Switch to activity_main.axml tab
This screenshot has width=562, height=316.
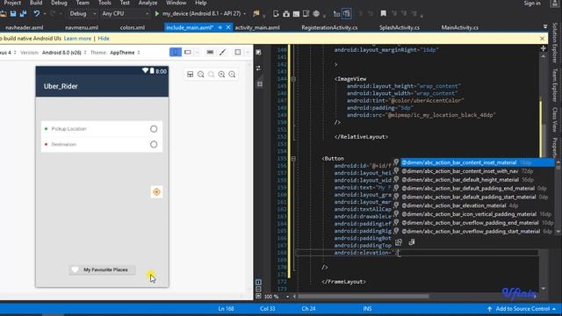click(x=257, y=27)
